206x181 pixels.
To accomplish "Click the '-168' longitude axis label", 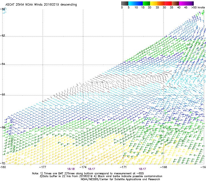I will tap(164, 167).
